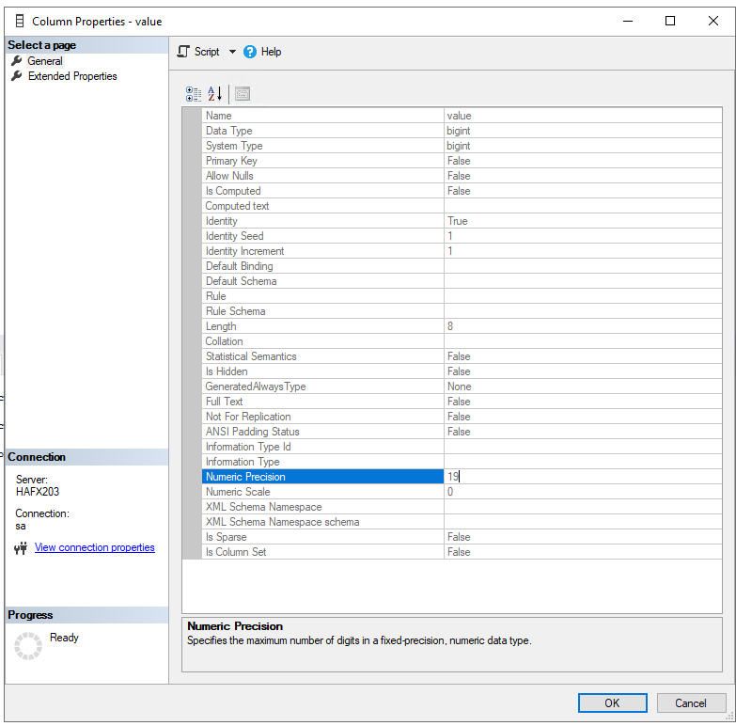Open View connection properties link

94,547
